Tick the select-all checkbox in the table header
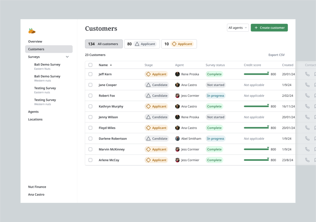 point(90,65)
